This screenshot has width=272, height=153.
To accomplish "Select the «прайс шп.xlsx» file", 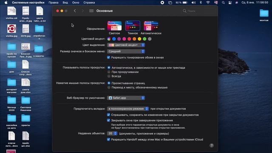I will click(x=25, y=139).
